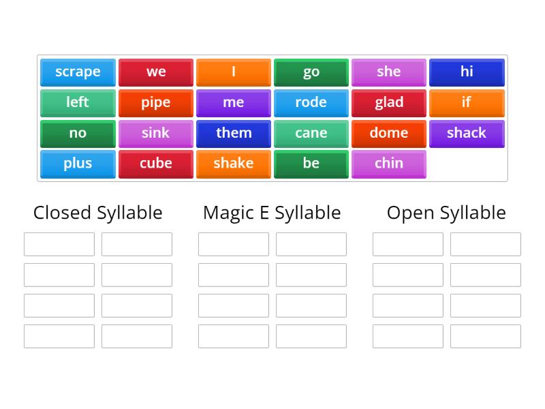Select the word 'chin'
The width and height of the screenshot is (545, 409).
[x=389, y=163]
